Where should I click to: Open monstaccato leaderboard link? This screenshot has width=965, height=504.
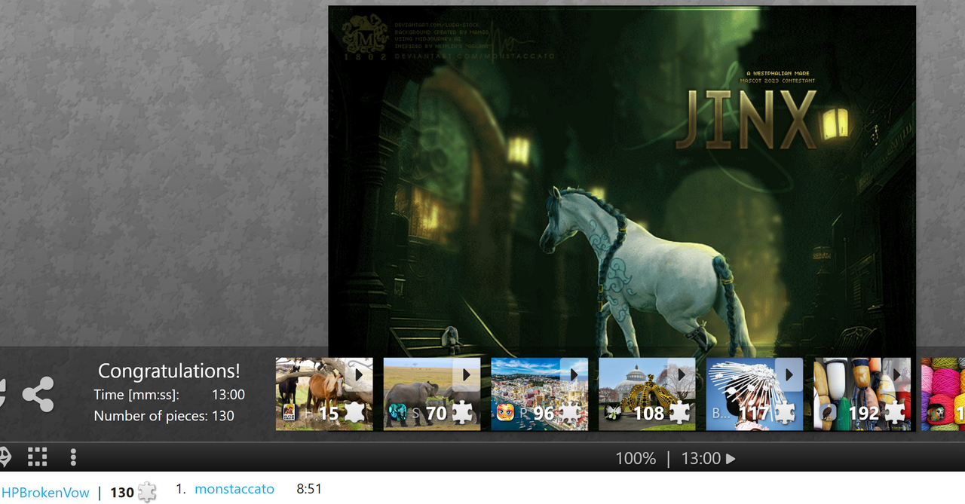(x=234, y=489)
